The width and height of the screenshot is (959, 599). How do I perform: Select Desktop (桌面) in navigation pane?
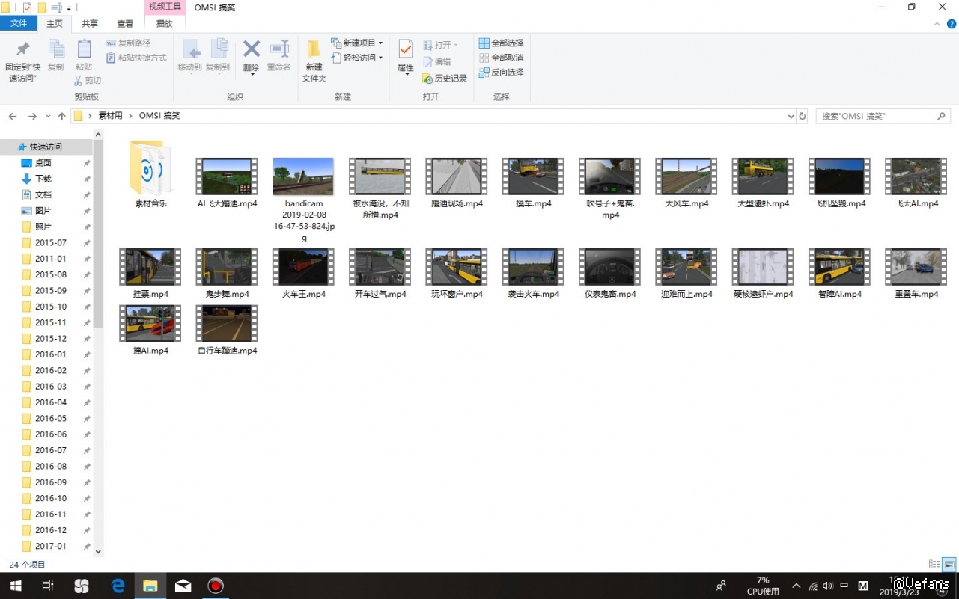coord(43,163)
